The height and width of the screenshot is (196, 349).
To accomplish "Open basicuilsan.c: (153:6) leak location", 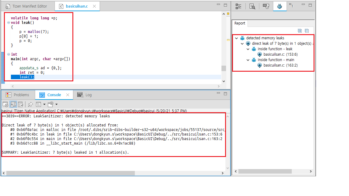I will point(277,54).
